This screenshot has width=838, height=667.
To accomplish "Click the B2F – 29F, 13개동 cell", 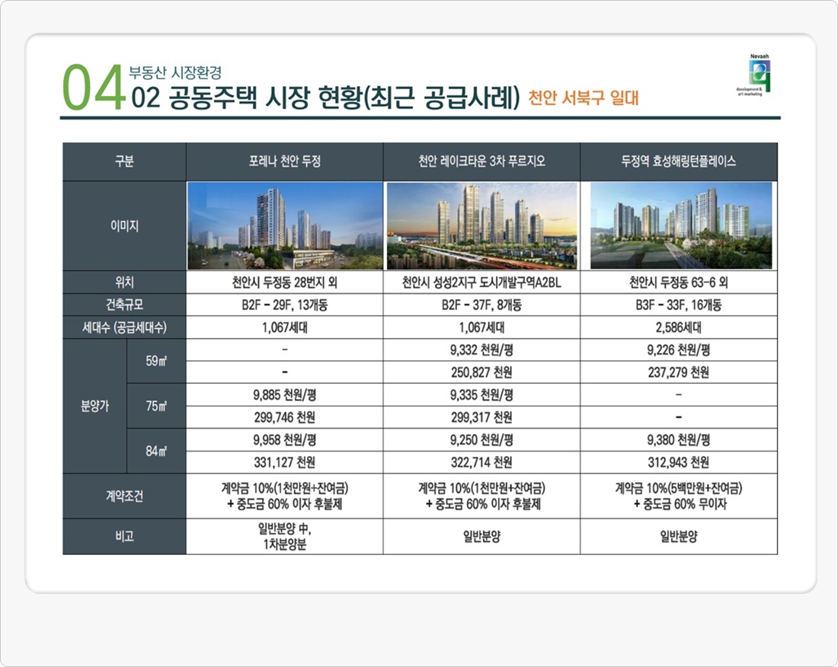I will tap(285, 305).
